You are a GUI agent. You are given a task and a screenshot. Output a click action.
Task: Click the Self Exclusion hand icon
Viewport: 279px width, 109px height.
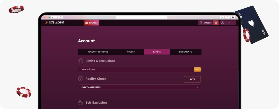click(81, 103)
